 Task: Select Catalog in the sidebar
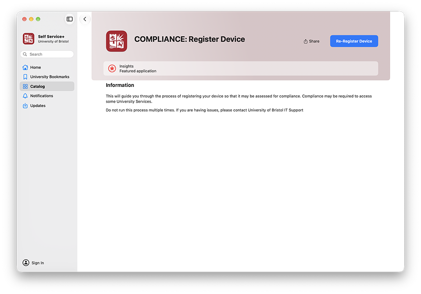[47, 86]
